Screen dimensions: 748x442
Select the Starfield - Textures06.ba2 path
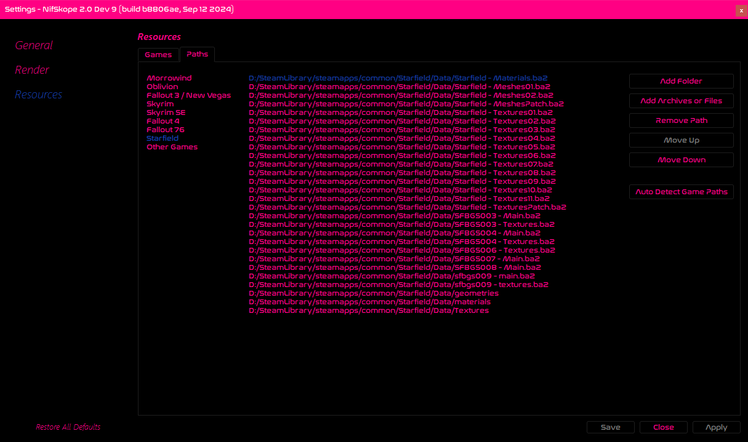point(402,156)
